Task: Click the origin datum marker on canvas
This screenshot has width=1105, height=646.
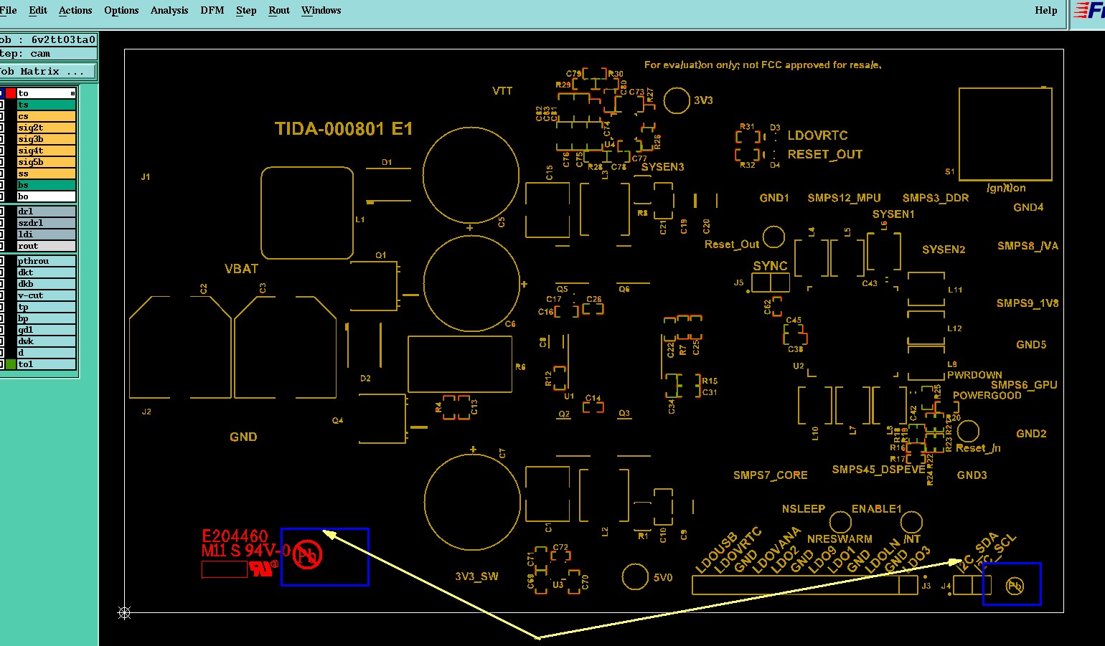Action: [x=124, y=612]
